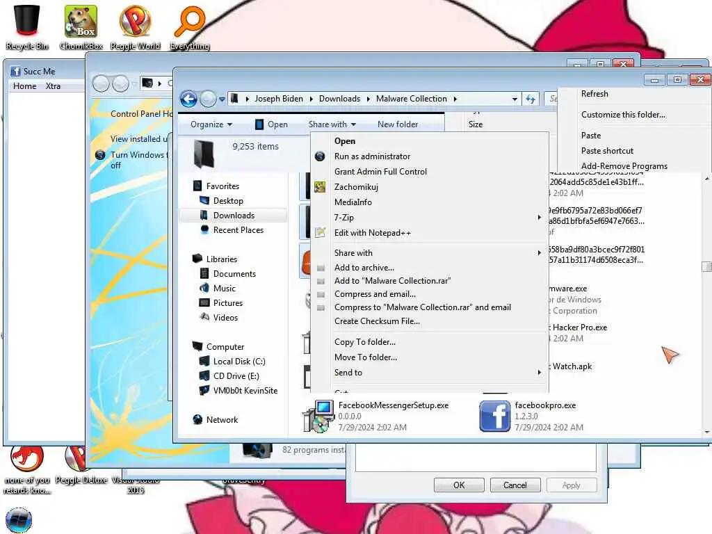Click the Zachomikuj hamster icon in context menu

tap(320, 186)
